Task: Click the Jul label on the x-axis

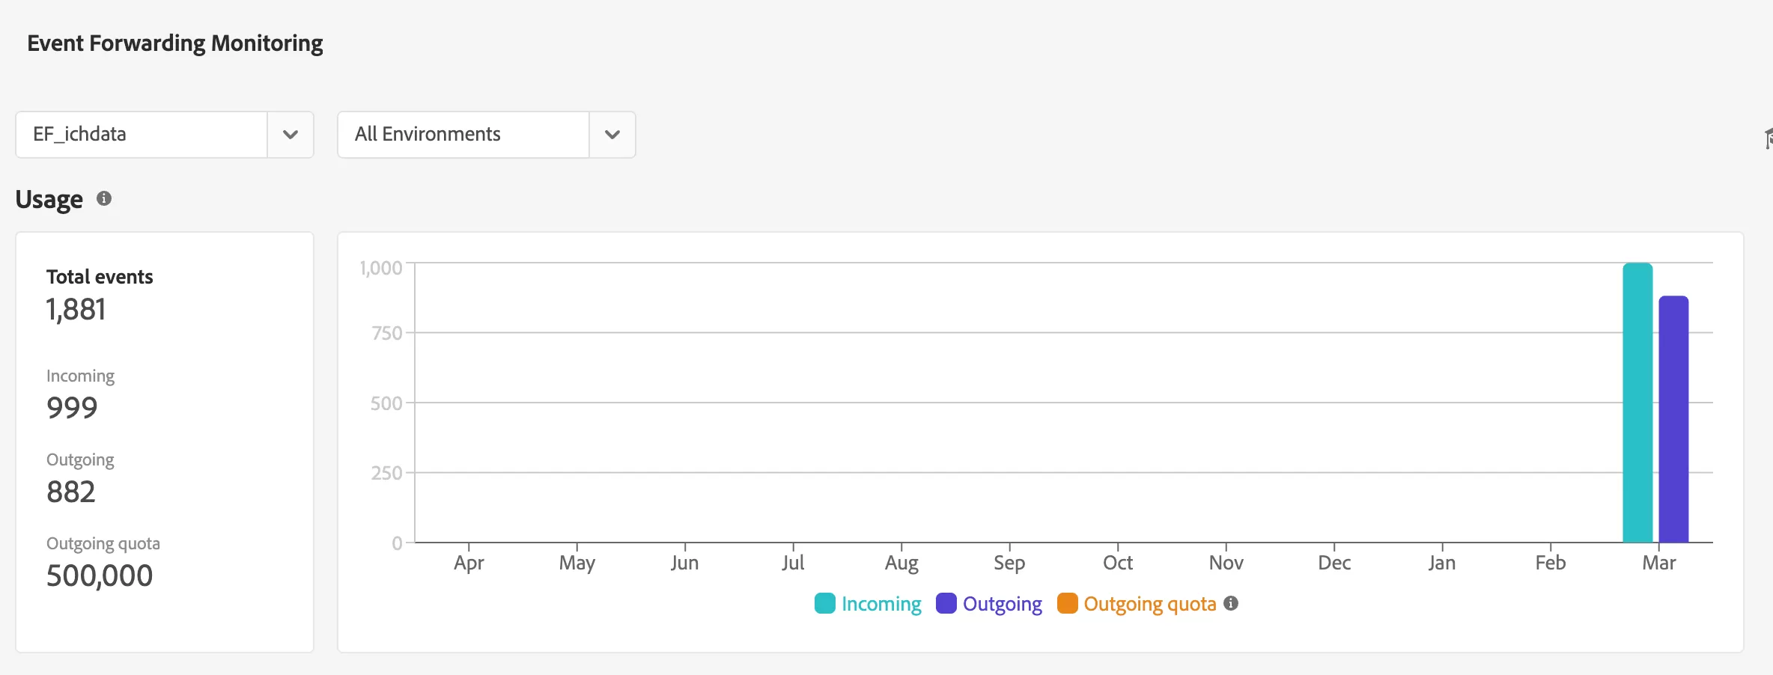Action: click(x=793, y=563)
